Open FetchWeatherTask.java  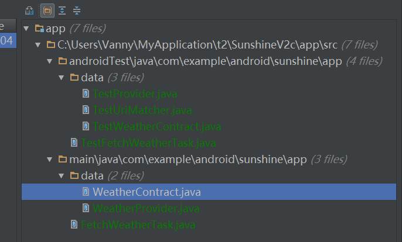point(138,225)
